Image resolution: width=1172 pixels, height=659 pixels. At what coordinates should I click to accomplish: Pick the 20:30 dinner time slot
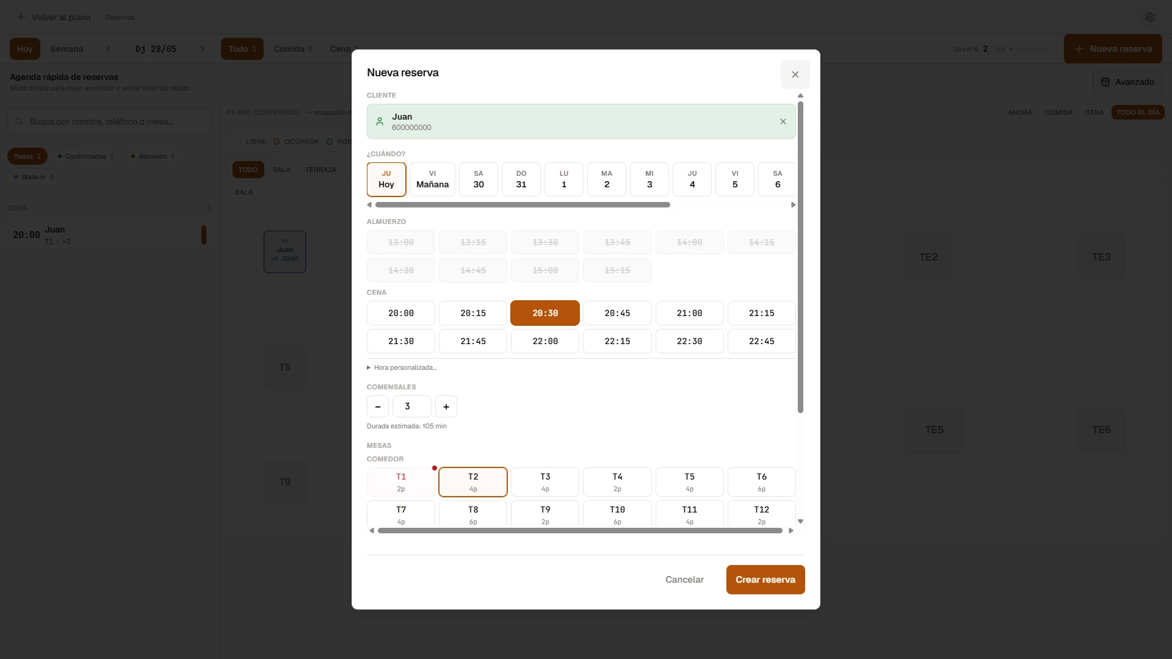coord(545,313)
